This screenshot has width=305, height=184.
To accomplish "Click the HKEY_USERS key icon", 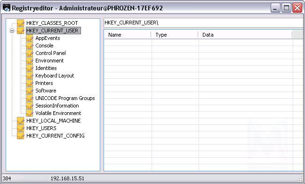I will (21, 128).
